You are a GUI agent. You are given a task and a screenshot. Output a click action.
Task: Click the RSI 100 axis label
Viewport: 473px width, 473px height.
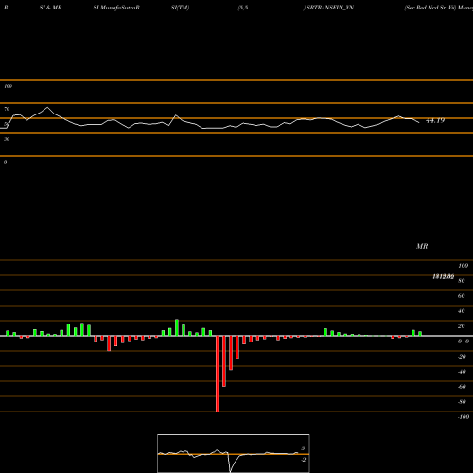(x=8, y=86)
